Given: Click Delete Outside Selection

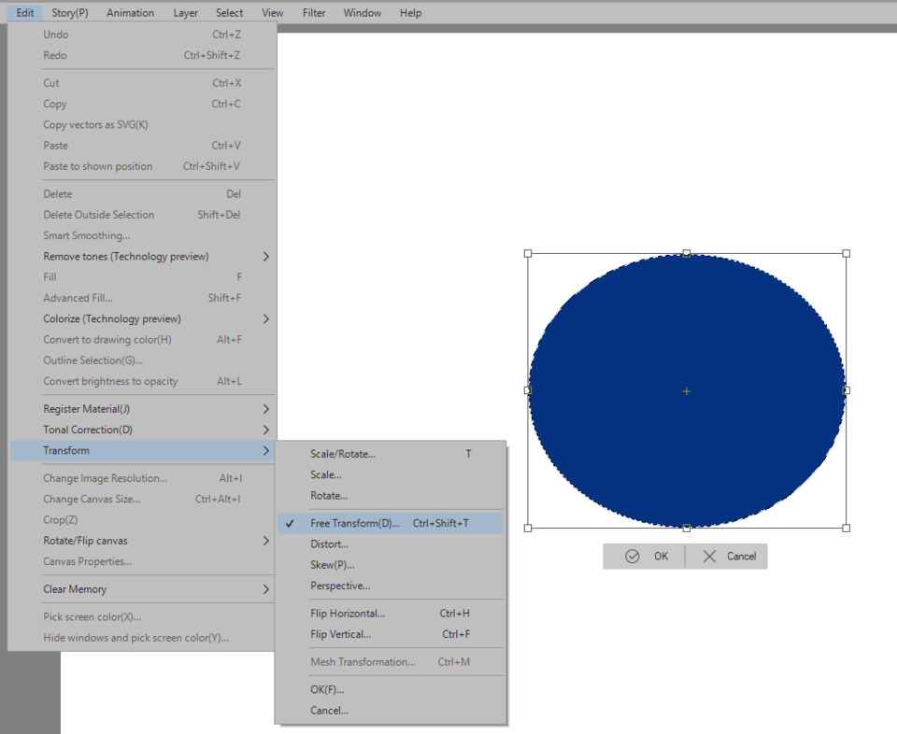Looking at the screenshot, I should click(x=142, y=215).
